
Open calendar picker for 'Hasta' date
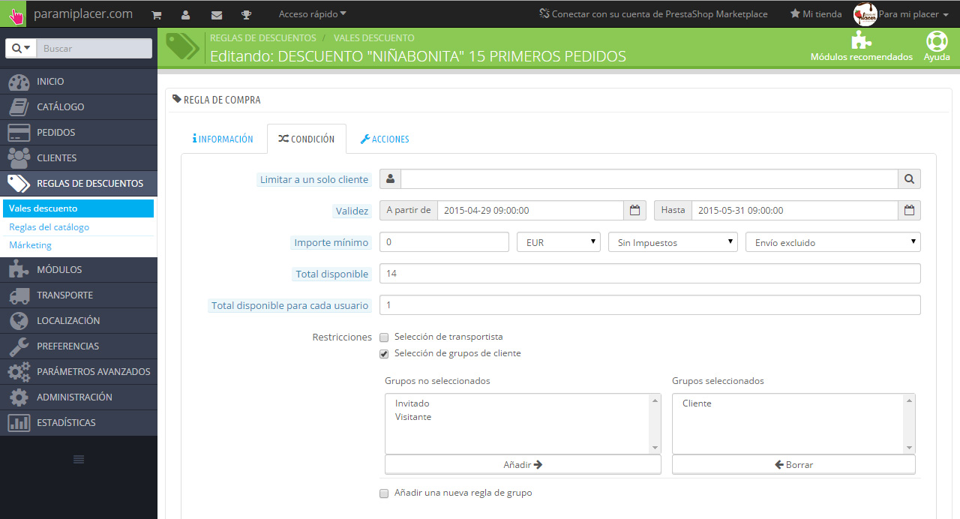click(x=909, y=211)
